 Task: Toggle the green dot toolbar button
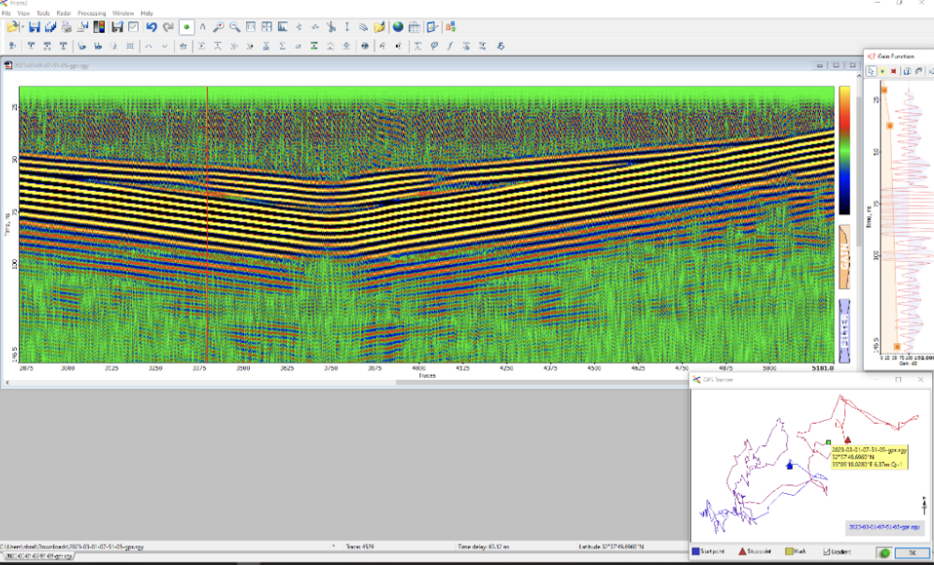pyautogui.click(x=186, y=27)
